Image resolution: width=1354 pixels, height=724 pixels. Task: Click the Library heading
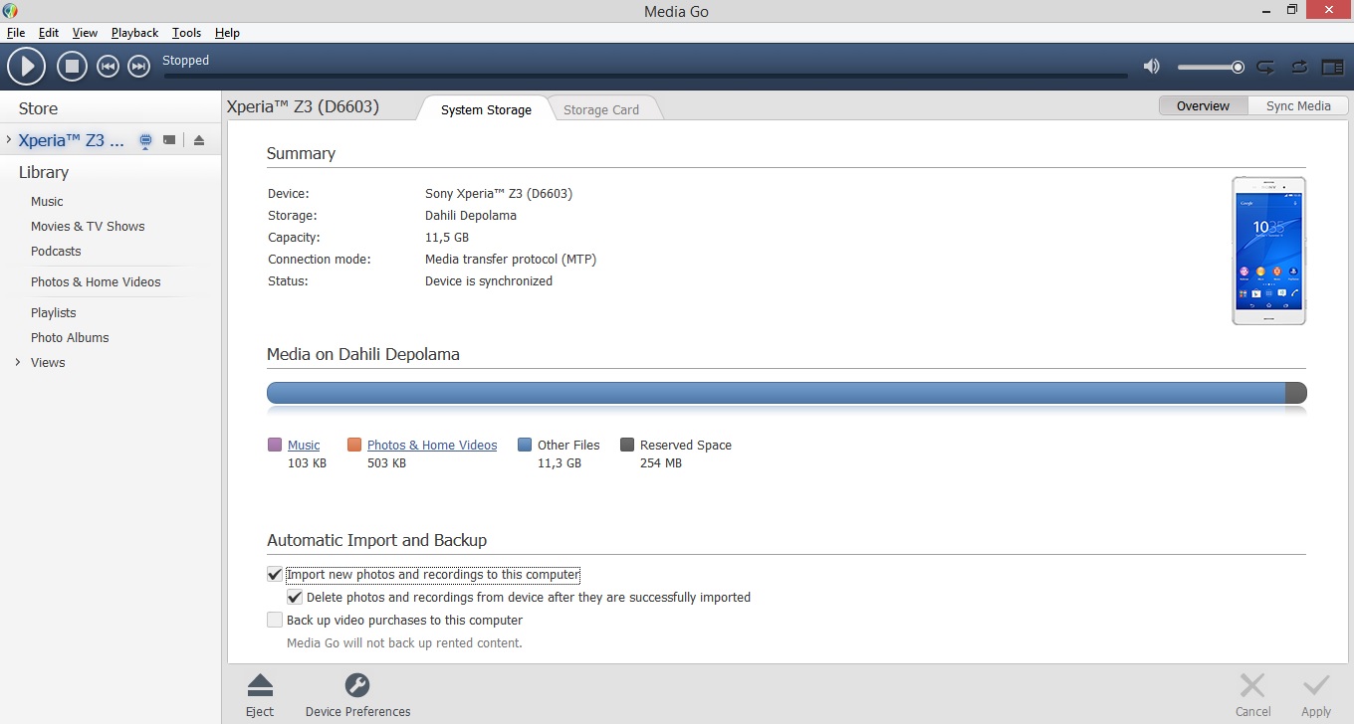coord(44,172)
